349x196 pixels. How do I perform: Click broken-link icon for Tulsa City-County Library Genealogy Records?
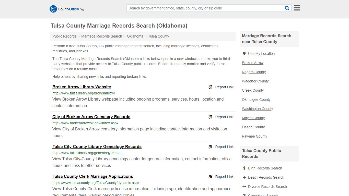tap(211, 147)
